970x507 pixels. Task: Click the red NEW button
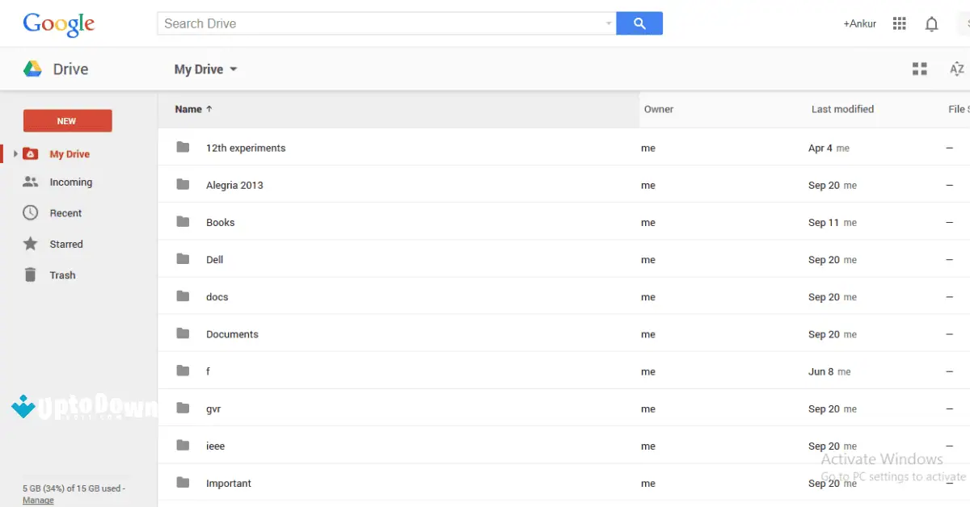67,120
